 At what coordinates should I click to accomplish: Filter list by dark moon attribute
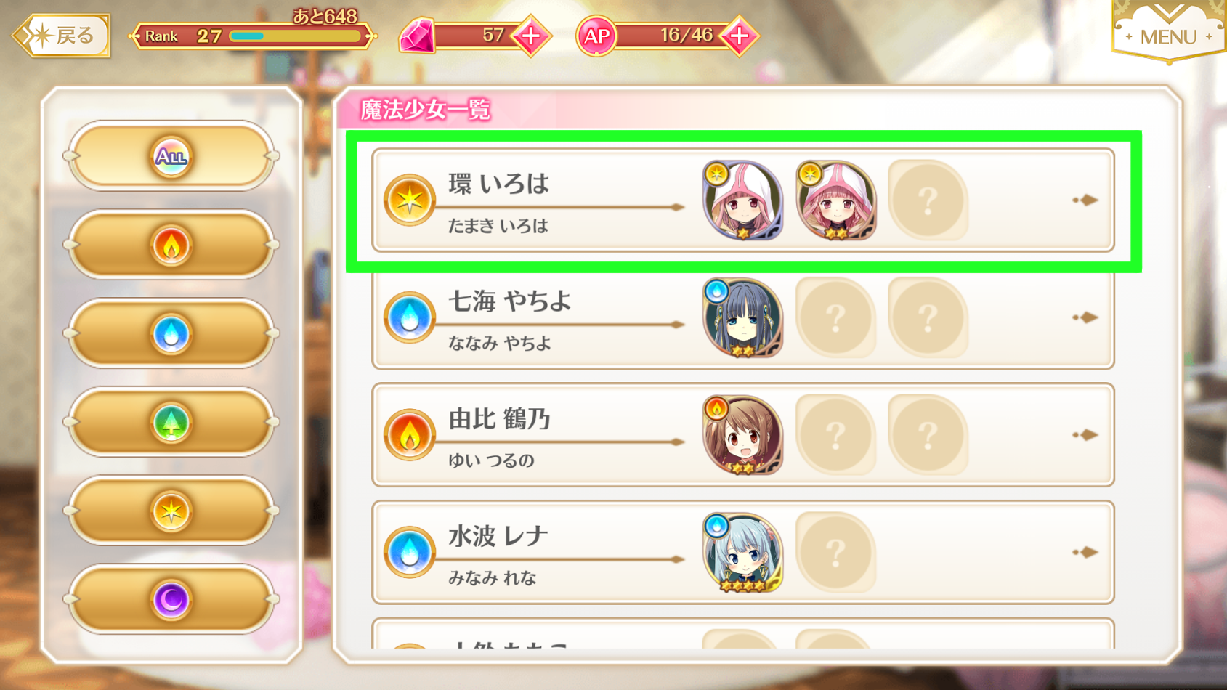click(171, 600)
